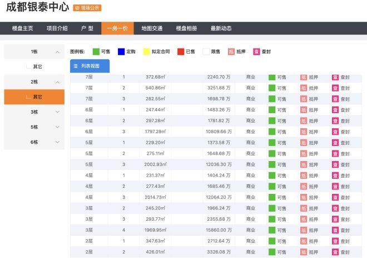Click the 抵押 icon in the legend
The height and width of the screenshot is (258, 367).
(231, 51)
